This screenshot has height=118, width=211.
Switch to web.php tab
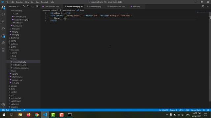[x=136, y=7]
